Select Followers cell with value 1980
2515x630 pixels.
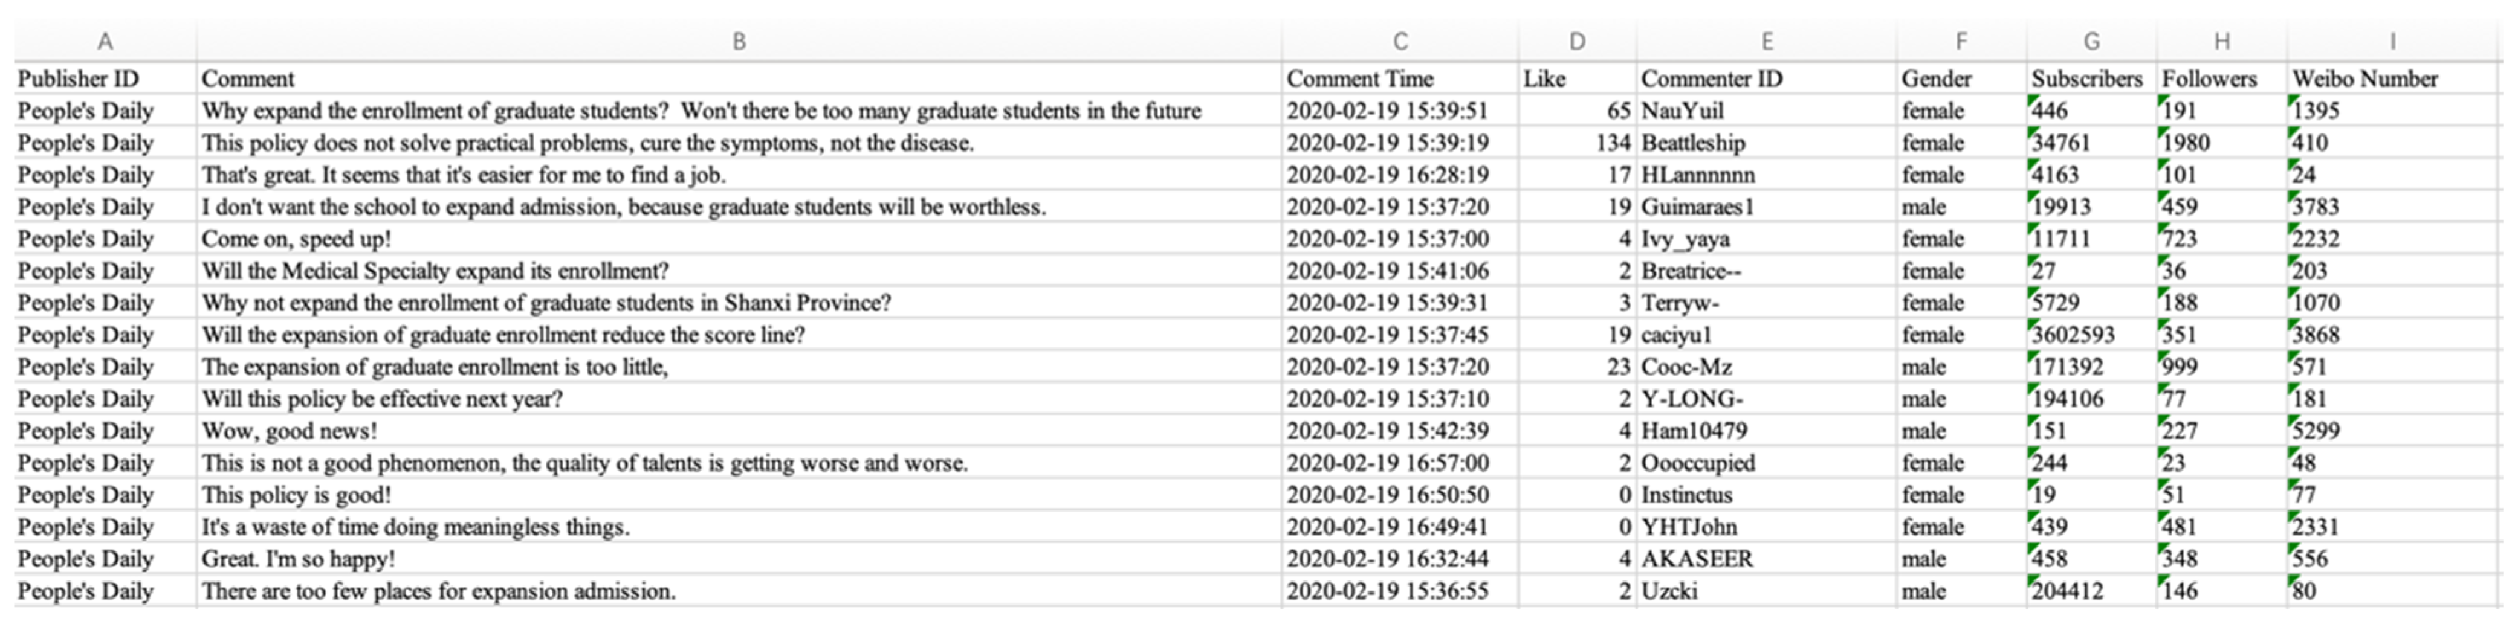click(2186, 143)
